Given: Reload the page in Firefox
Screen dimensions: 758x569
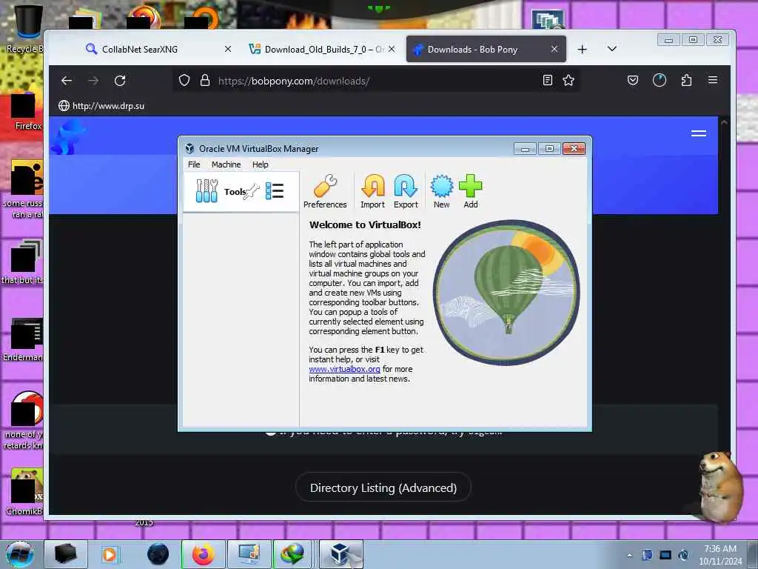Looking at the screenshot, I should [120, 81].
